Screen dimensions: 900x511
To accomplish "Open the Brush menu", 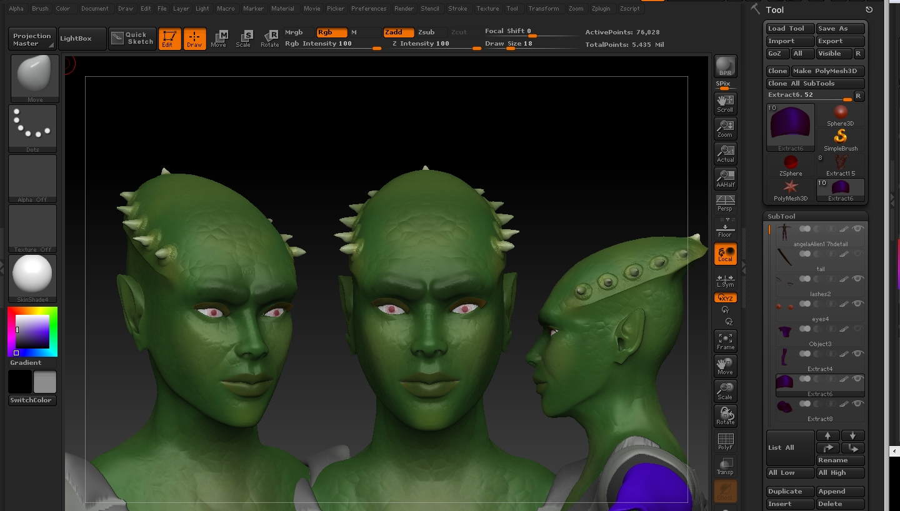I will 40,9.
